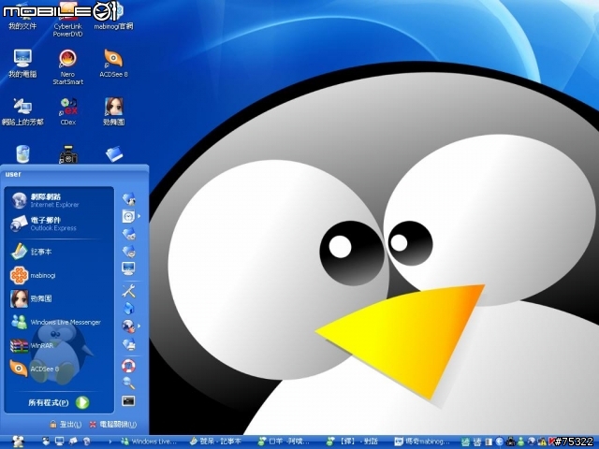
Task: Open the Printers and Faxes icon
Action: click(129, 343)
